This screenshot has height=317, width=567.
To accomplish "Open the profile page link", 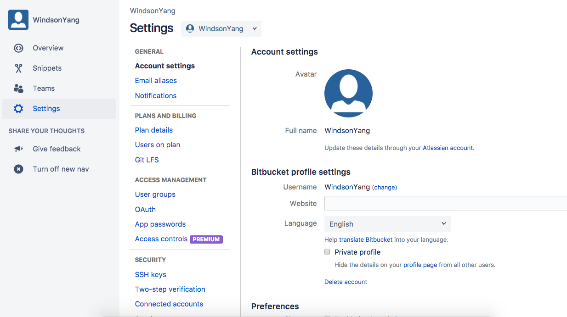I will [x=420, y=265].
